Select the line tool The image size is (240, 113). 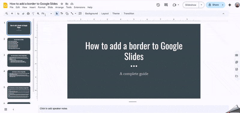tap(72, 13)
